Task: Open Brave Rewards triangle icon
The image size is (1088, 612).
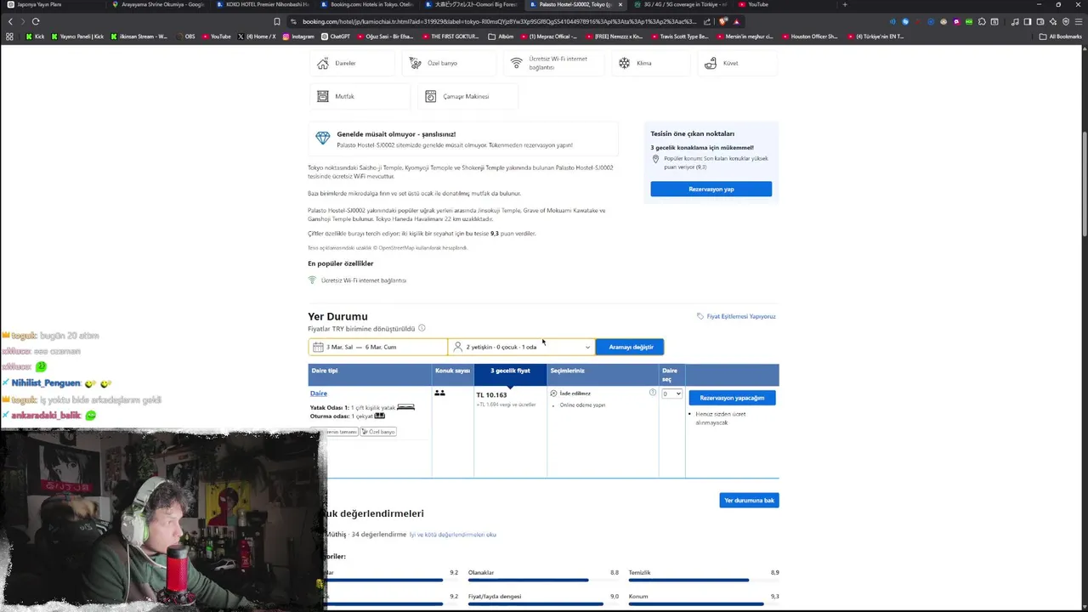Action: pyautogui.click(x=736, y=21)
